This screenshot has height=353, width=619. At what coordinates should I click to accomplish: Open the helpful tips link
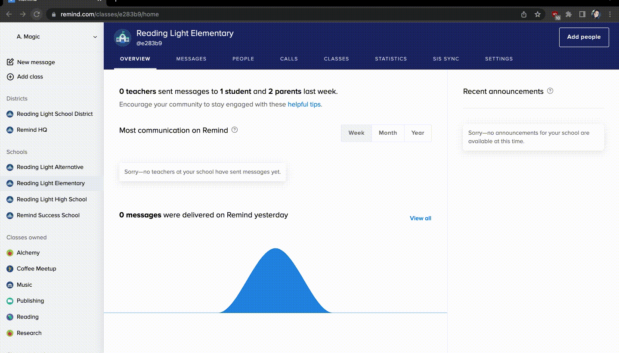coord(304,104)
